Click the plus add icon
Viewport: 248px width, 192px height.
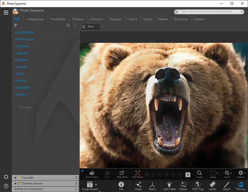pyautogui.click(x=75, y=25)
